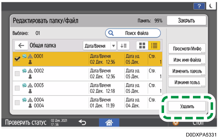218x138 pixels.
Task: Check the file 0002 checkbox
Action: tap(17, 73)
